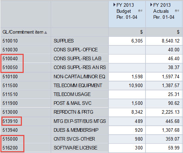
Task: Expand the FY 2013 Actuals column triangle
Action: coord(151,5)
